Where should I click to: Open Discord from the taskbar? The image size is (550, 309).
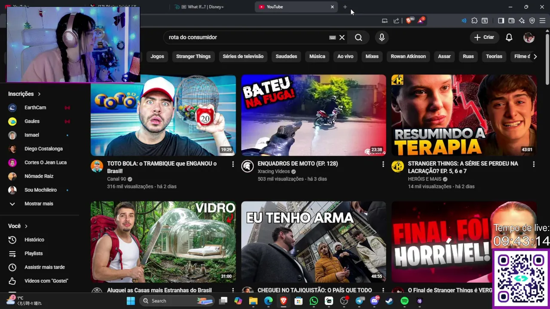point(374,301)
